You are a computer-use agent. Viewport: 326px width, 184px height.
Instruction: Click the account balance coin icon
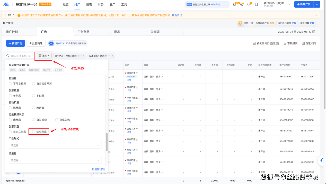(x=242, y=5)
